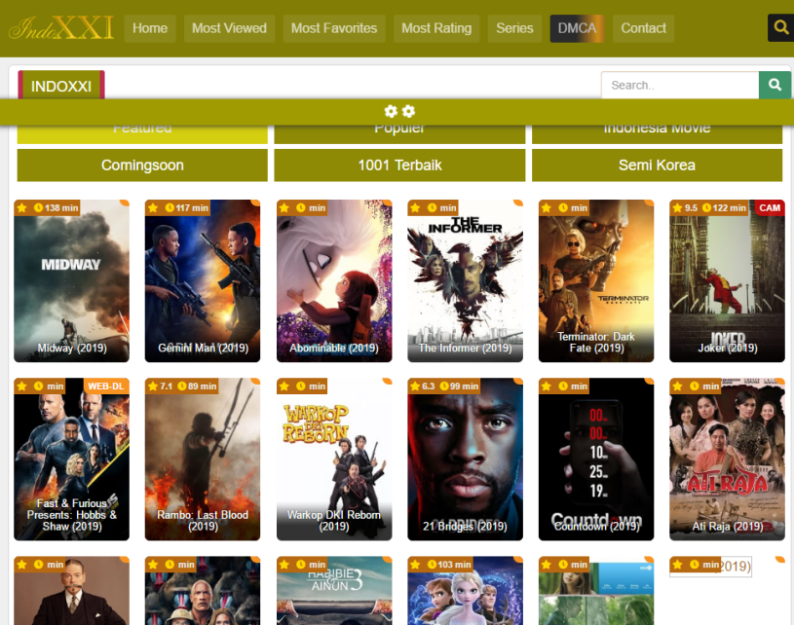
Task: Select the 1001 Terbaik category tab
Action: [399, 165]
